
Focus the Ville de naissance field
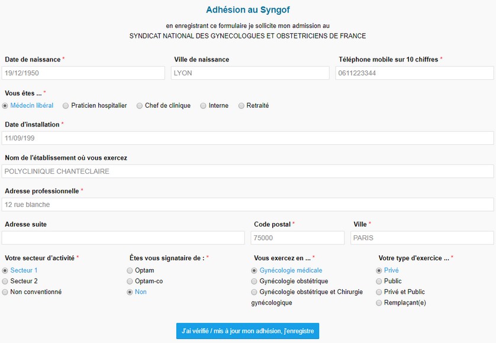click(x=250, y=73)
